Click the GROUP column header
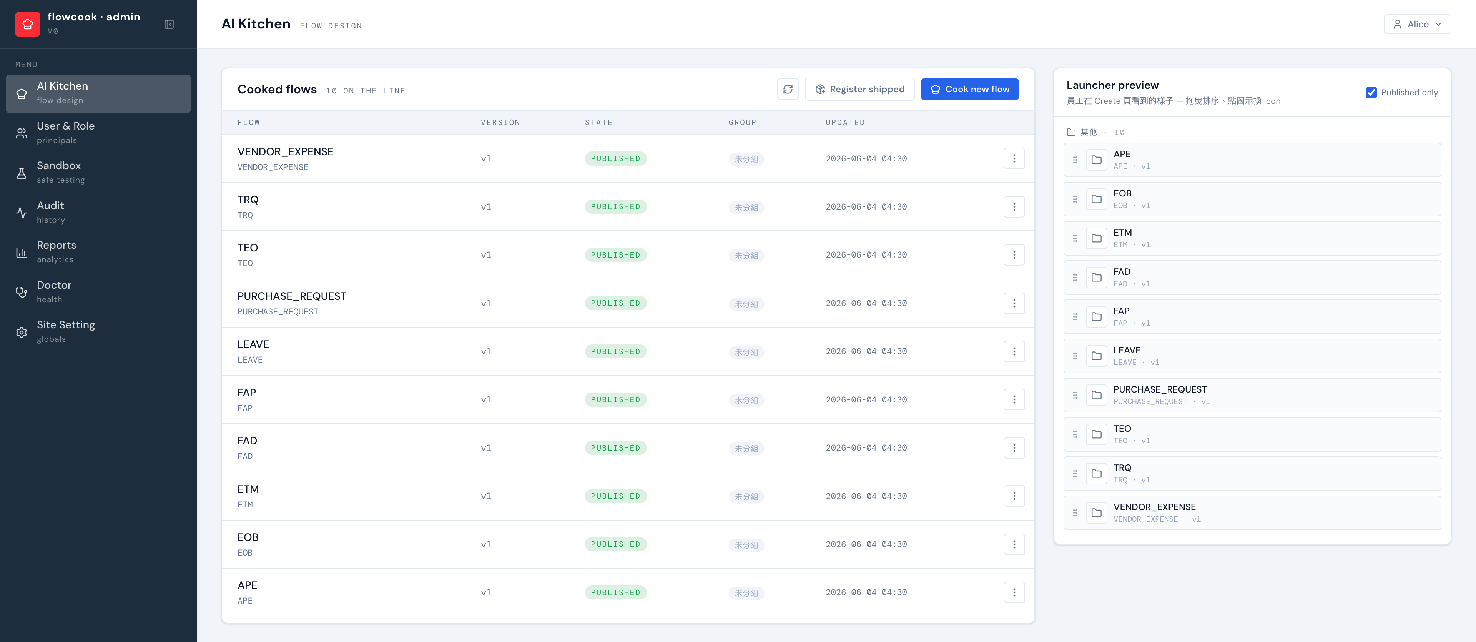Viewport: 1476px width, 642px height. pos(742,123)
